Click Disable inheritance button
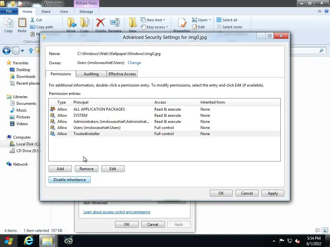The width and height of the screenshot is (330, 247). pyautogui.click(x=70, y=180)
